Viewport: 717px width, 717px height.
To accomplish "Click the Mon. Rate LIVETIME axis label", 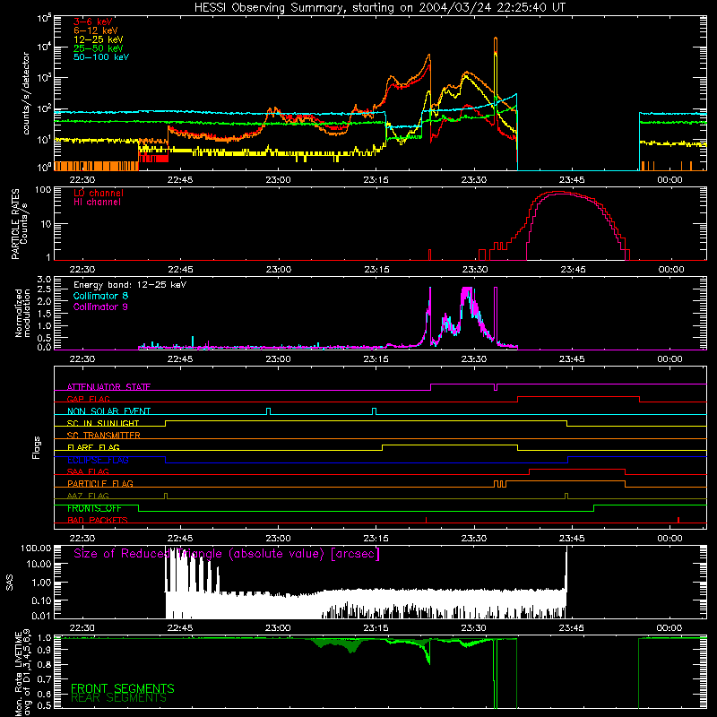I will tap(22, 673).
